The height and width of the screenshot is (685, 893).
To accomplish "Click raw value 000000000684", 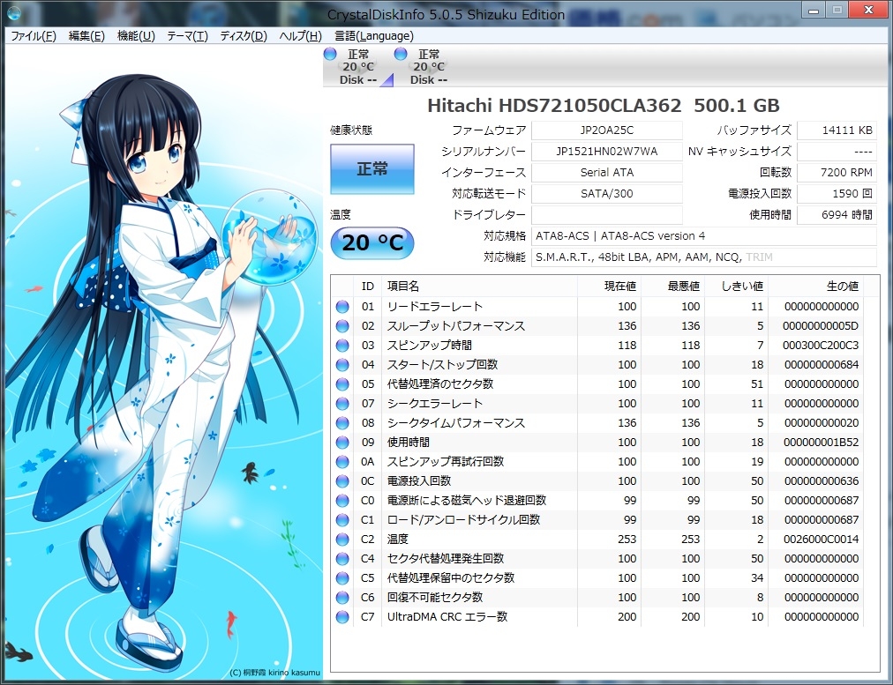I will tap(820, 365).
